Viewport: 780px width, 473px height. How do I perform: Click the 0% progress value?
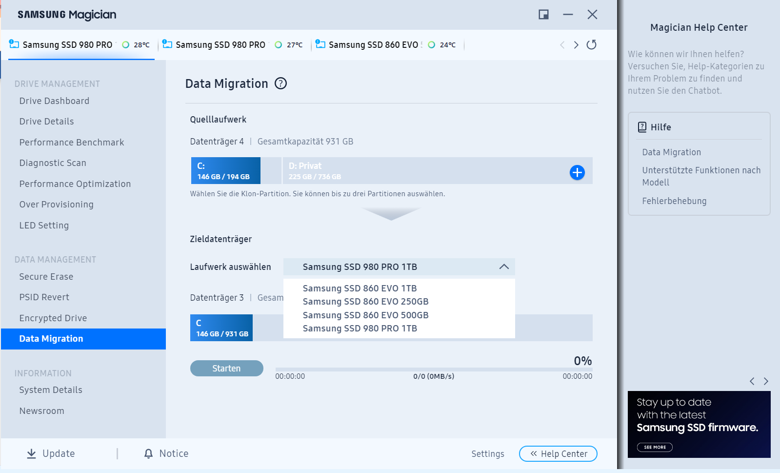(583, 361)
